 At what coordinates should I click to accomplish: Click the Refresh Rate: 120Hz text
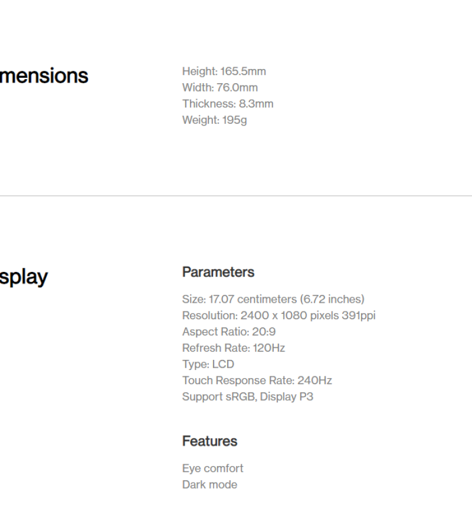click(233, 348)
